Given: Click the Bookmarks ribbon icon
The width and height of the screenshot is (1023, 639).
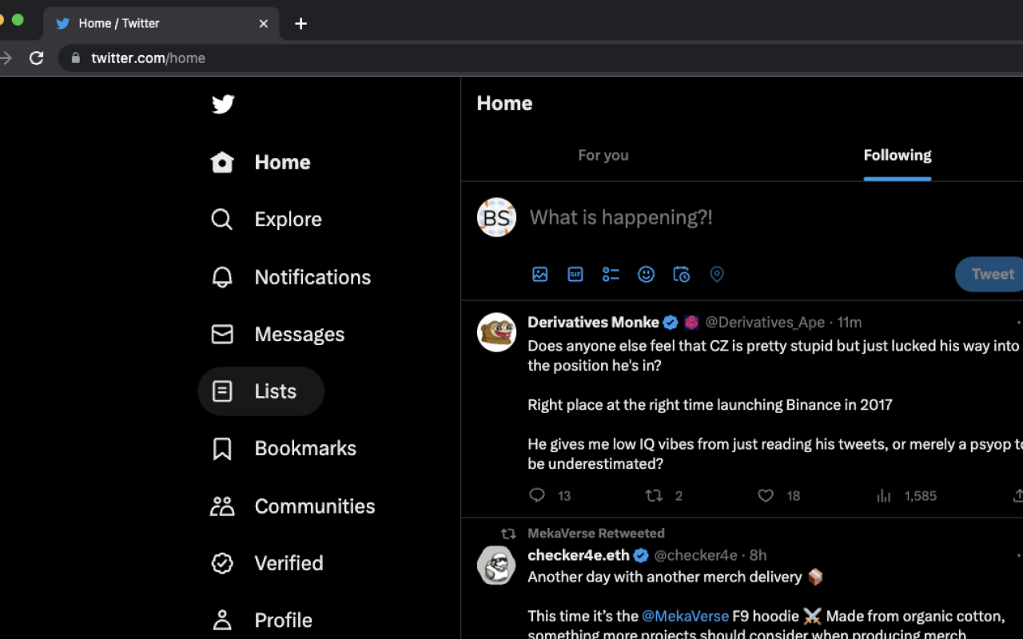Looking at the screenshot, I should coord(222,449).
